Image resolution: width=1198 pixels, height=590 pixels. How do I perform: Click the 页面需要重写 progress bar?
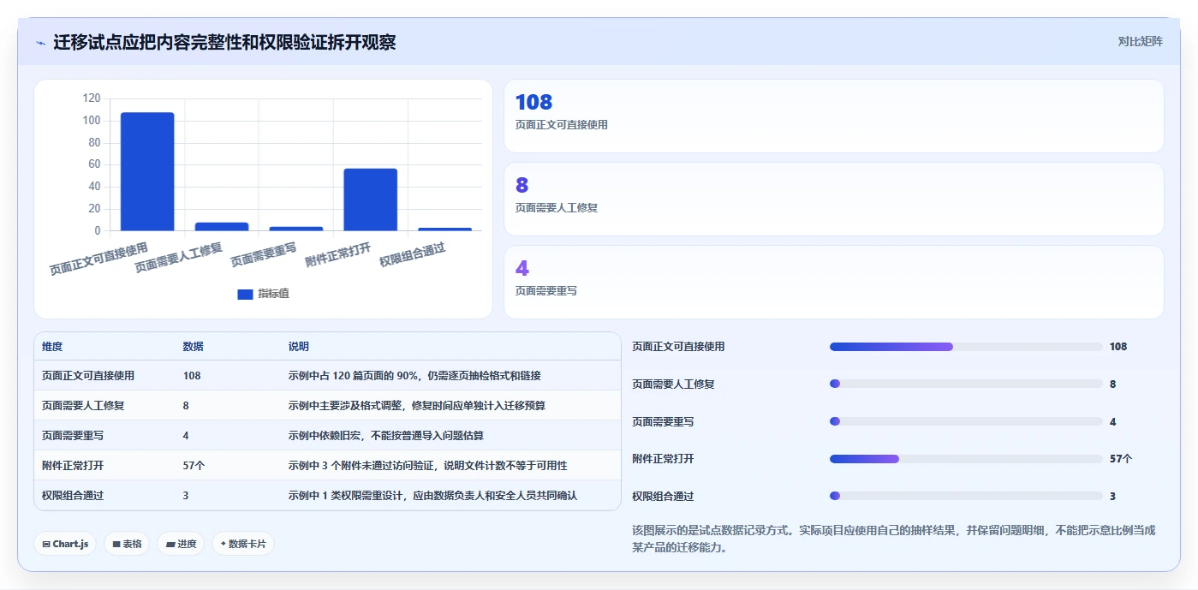click(x=966, y=421)
